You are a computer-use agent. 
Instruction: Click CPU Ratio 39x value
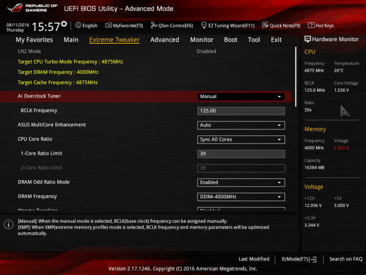coord(308,110)
